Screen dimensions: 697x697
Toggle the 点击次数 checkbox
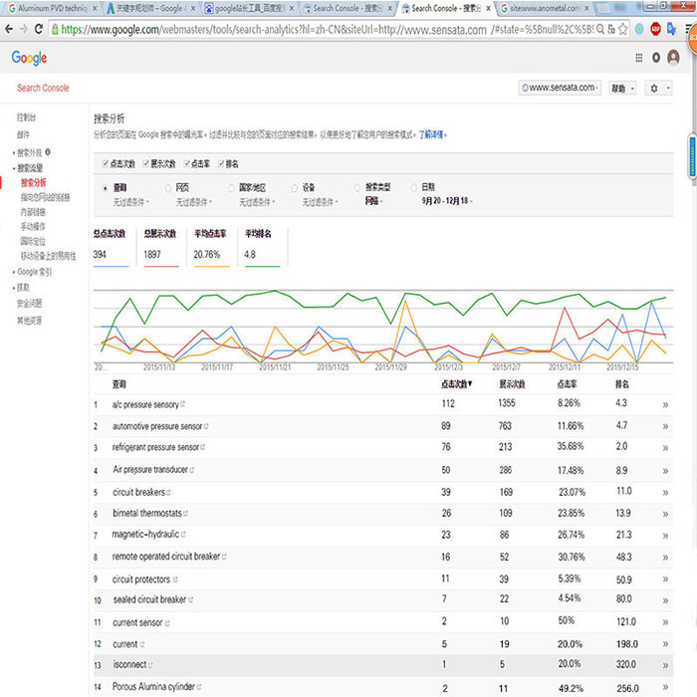coord(106,163)
